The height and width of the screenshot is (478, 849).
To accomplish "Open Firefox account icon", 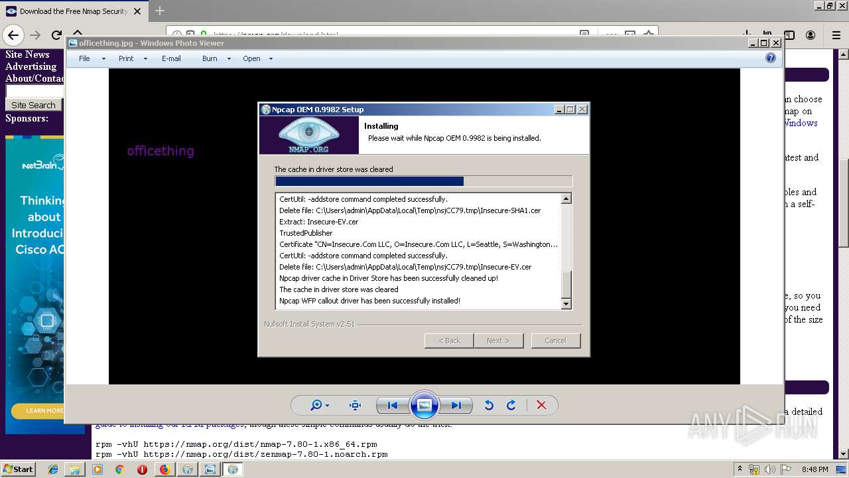I will pyautogui.click(x=811, y=35).
